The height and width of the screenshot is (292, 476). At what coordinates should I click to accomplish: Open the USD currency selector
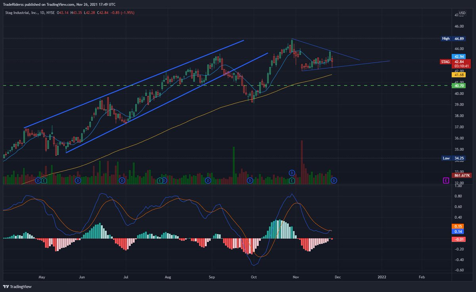(x=461, y=13)
